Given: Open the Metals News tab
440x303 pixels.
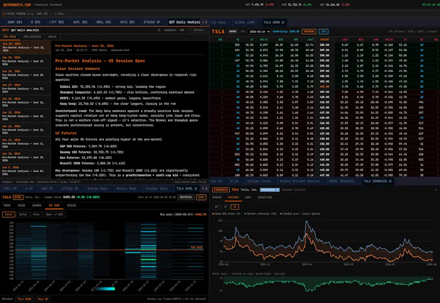Looking at the screenshot, I should click(127, 189).
